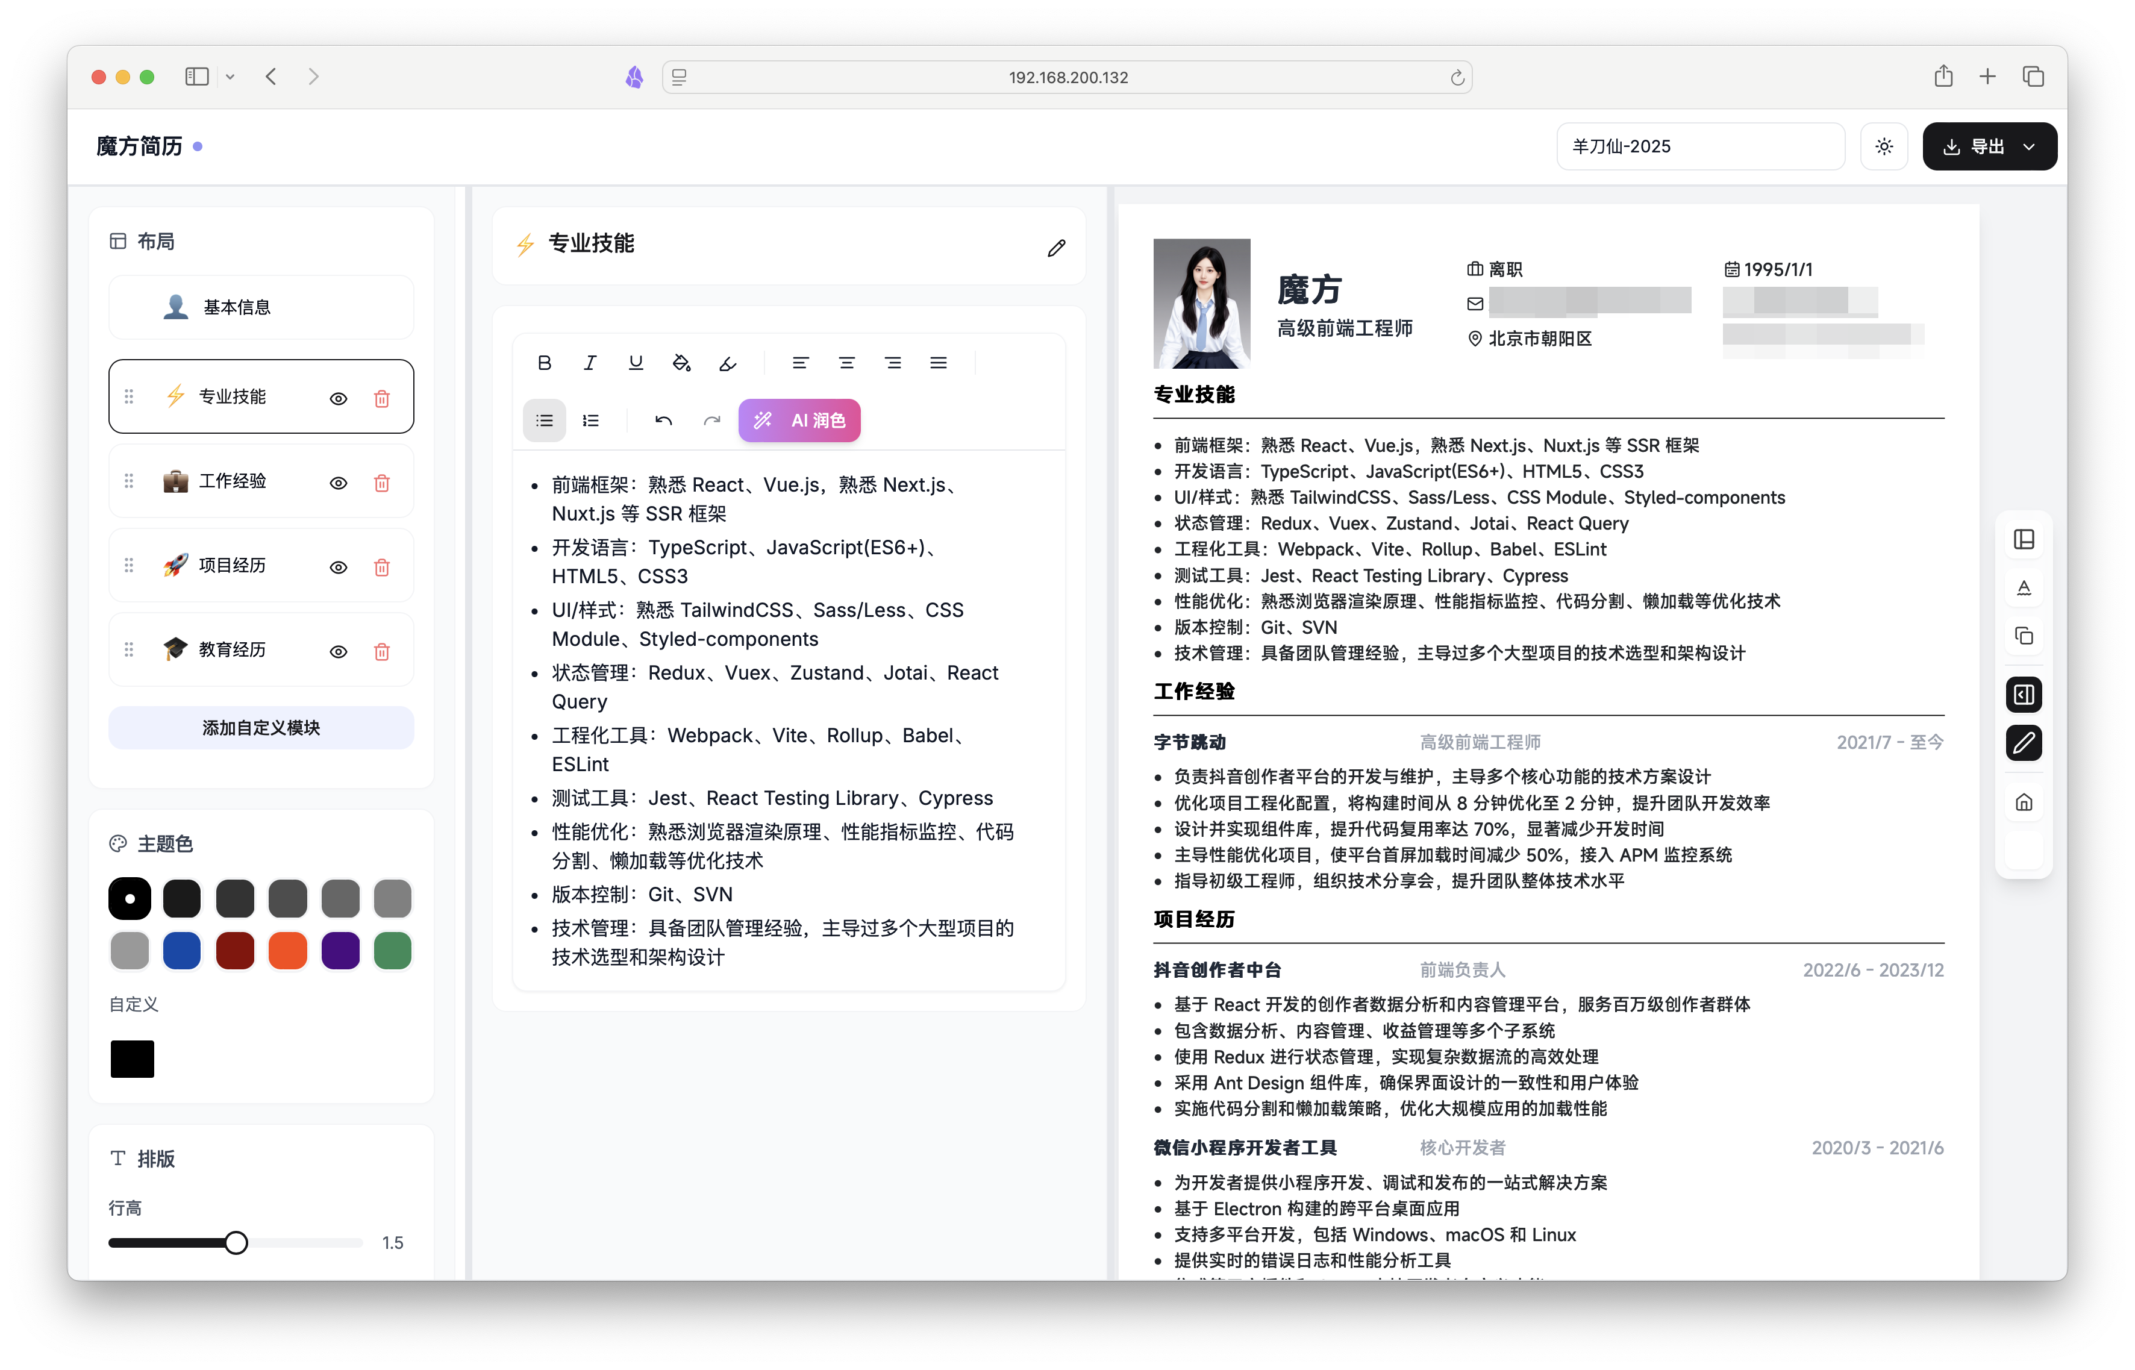The height and width of the screenshot is (1370, 2135).
Task: Select the pure black theme swatch
Action: [x=130, y=898]
